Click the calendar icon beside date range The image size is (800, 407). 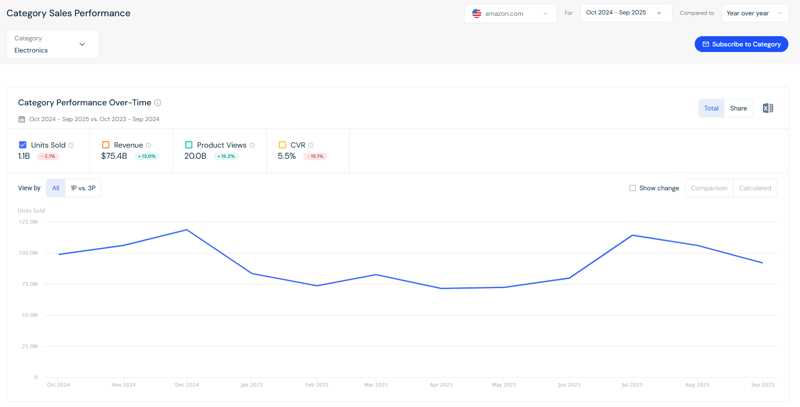point(22,119)
